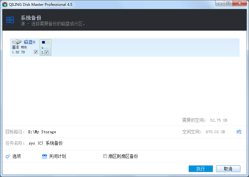
Task: Select the partition usage bar
Action: click(45, 42)
